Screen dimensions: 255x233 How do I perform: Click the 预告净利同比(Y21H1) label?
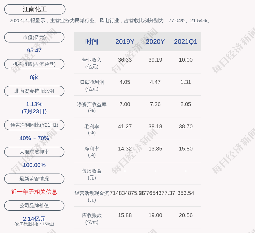coord(34,125)
